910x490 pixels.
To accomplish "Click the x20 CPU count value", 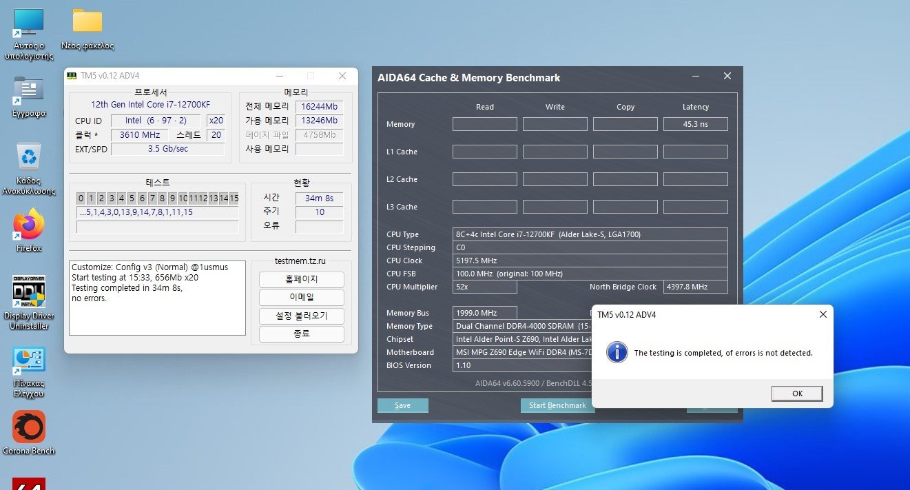I will click(x=216, y=121).
